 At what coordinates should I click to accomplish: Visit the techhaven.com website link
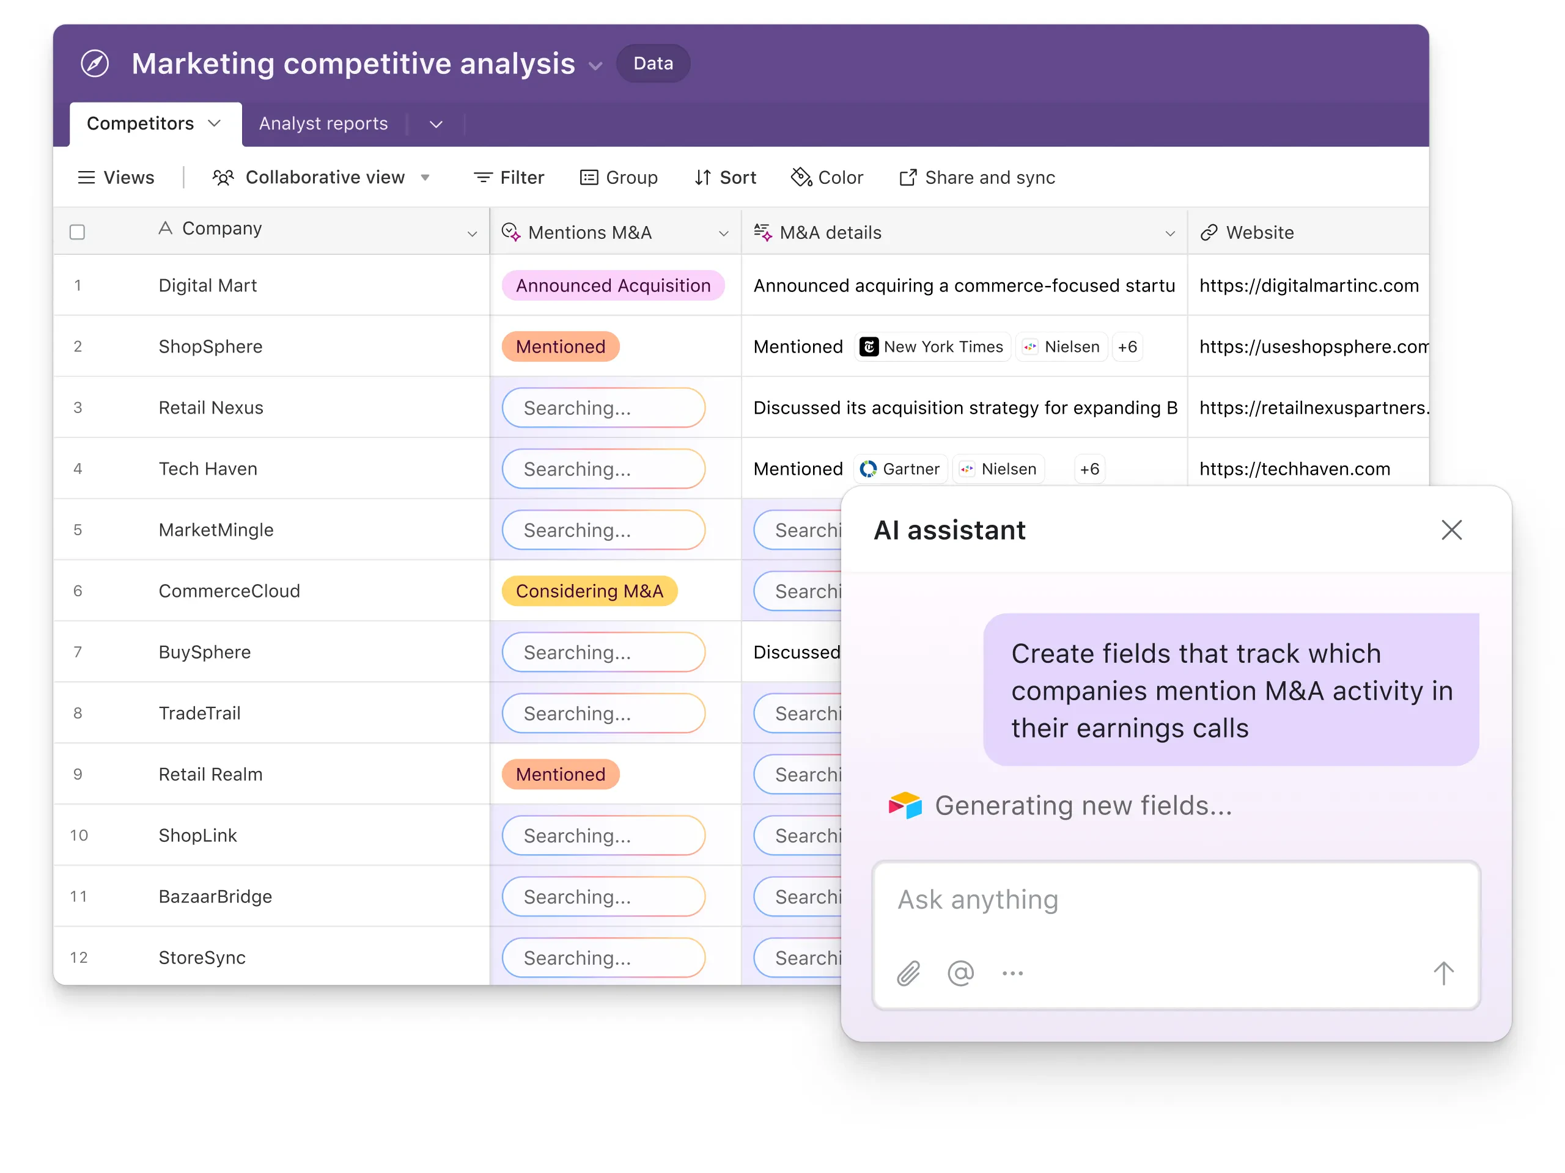tap(1295, 468)
